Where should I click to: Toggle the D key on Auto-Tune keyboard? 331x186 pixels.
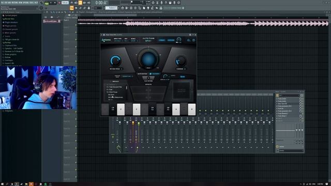coord(121,109)
